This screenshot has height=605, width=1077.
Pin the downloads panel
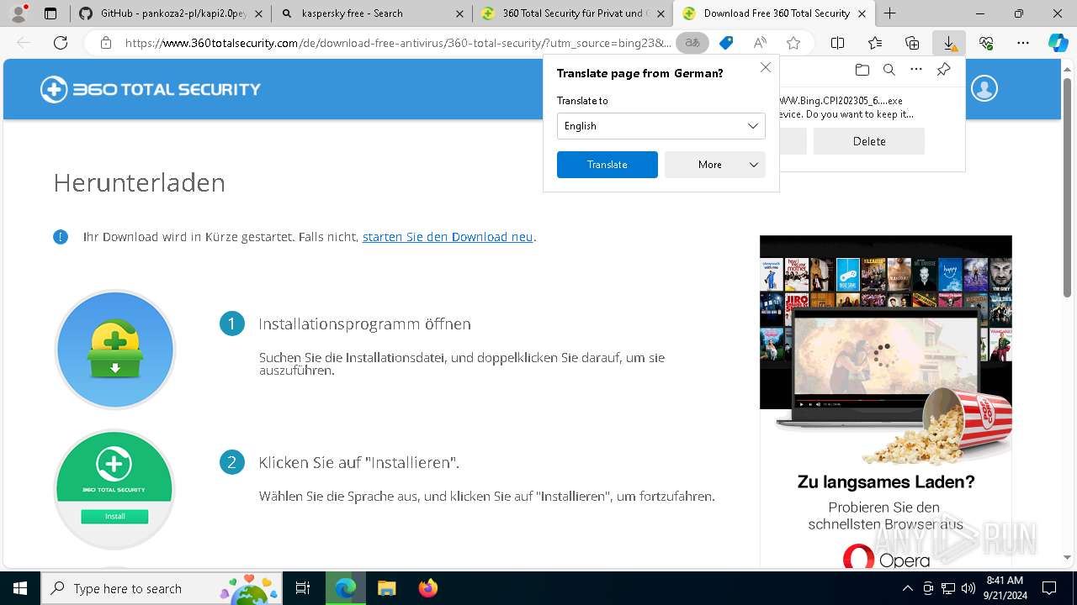tap(943, 70)
